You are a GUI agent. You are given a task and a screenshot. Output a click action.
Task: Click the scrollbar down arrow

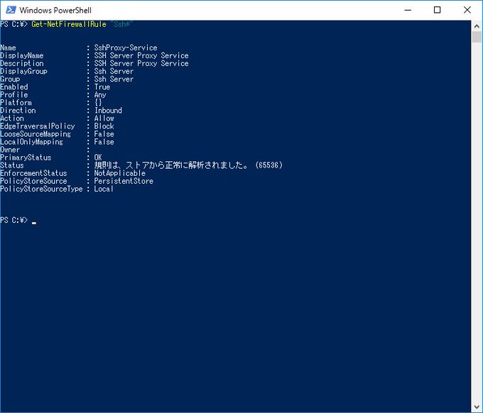[477, 407]
